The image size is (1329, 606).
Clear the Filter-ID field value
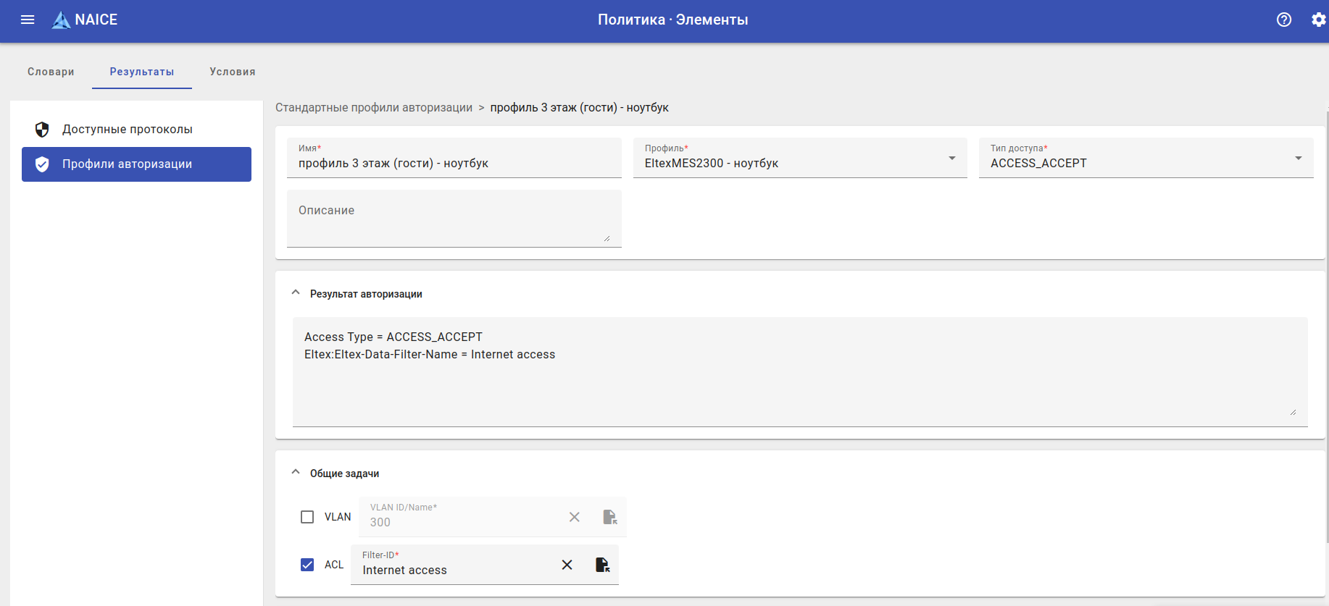point(567,565)
